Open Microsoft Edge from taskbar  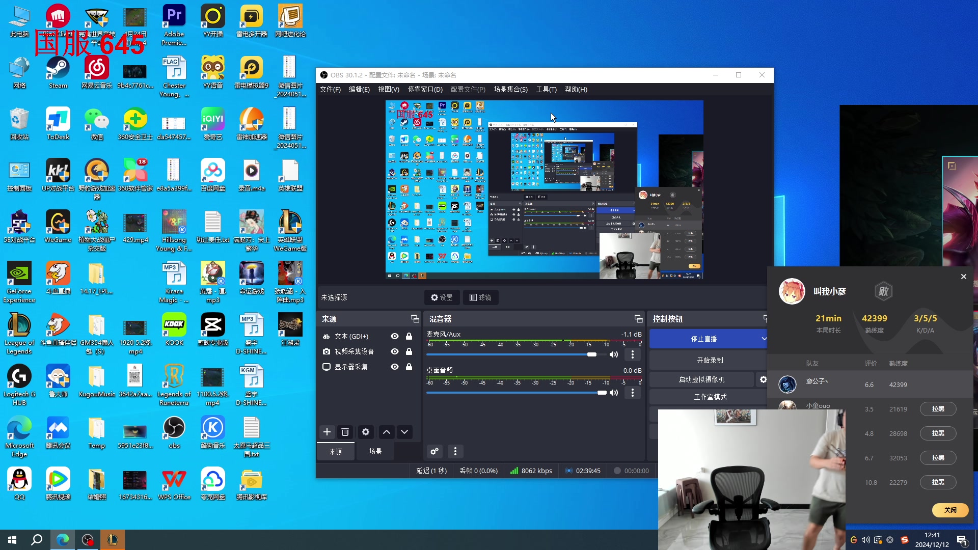(x=63, y=540)
